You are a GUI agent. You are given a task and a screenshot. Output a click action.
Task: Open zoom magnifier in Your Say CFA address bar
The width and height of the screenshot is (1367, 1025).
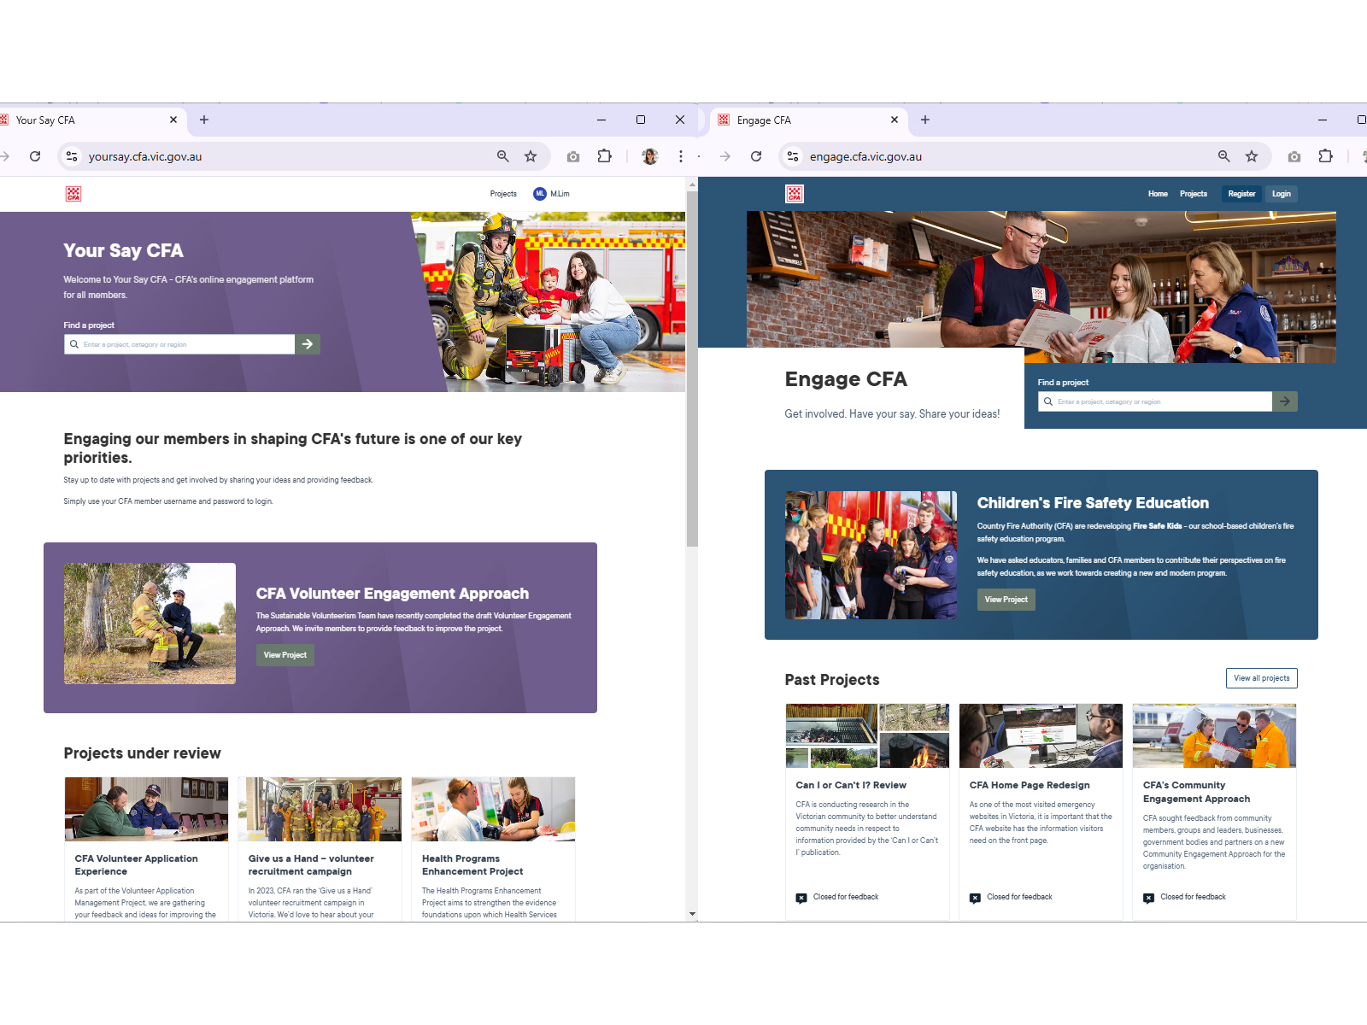point(503,156)
